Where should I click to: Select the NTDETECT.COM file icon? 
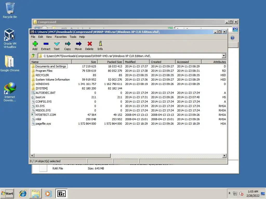(33, 115)
